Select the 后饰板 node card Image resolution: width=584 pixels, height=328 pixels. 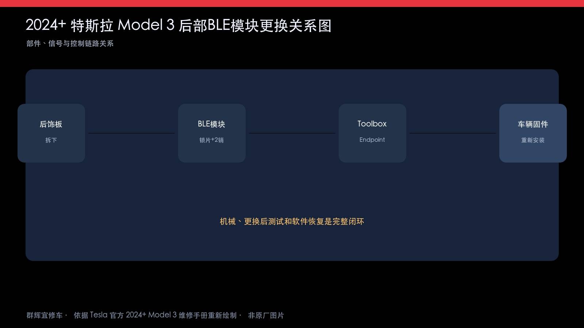coord(51,133)
